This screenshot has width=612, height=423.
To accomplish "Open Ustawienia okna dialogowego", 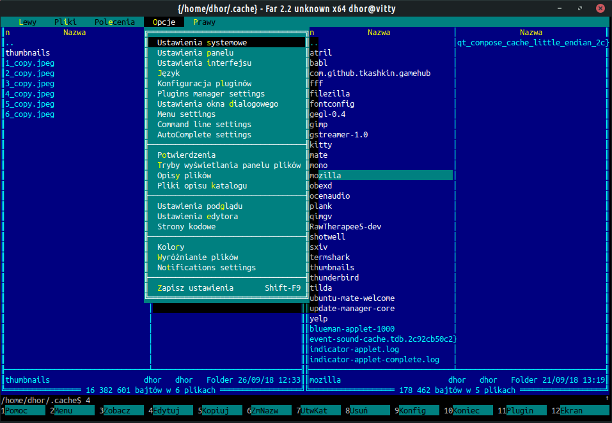I will click(226, 104).
